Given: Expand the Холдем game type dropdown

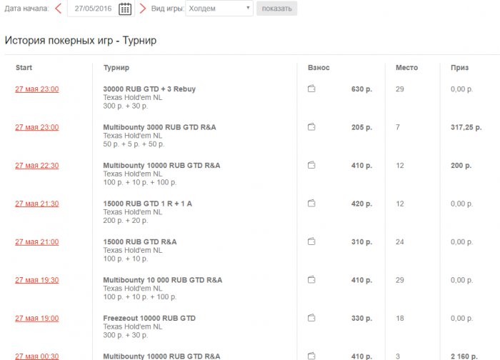Looking at the screenshot, I should pyautogui.click(x=219, y=9).
